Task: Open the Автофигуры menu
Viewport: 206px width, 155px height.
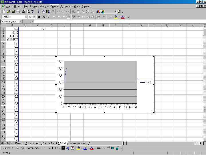Action: coord(34,148)
